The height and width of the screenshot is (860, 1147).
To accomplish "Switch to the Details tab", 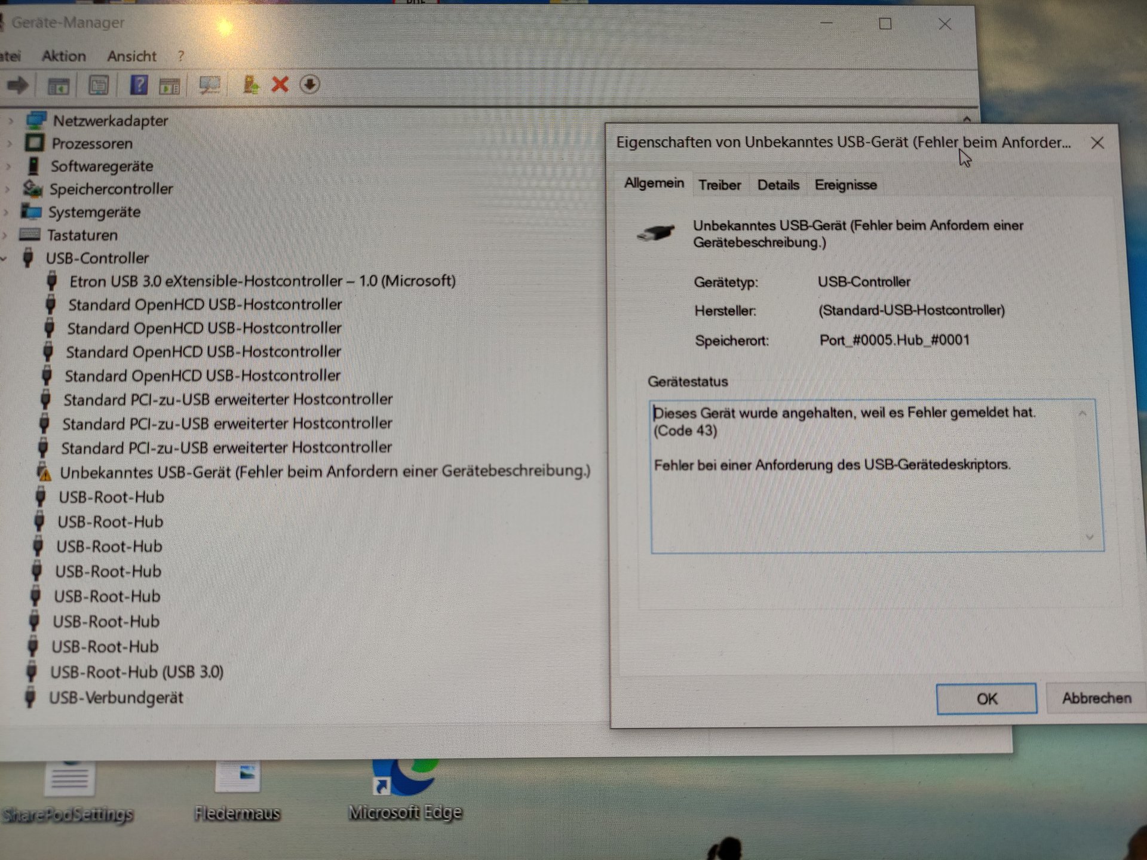I will (x=778, y=185).
